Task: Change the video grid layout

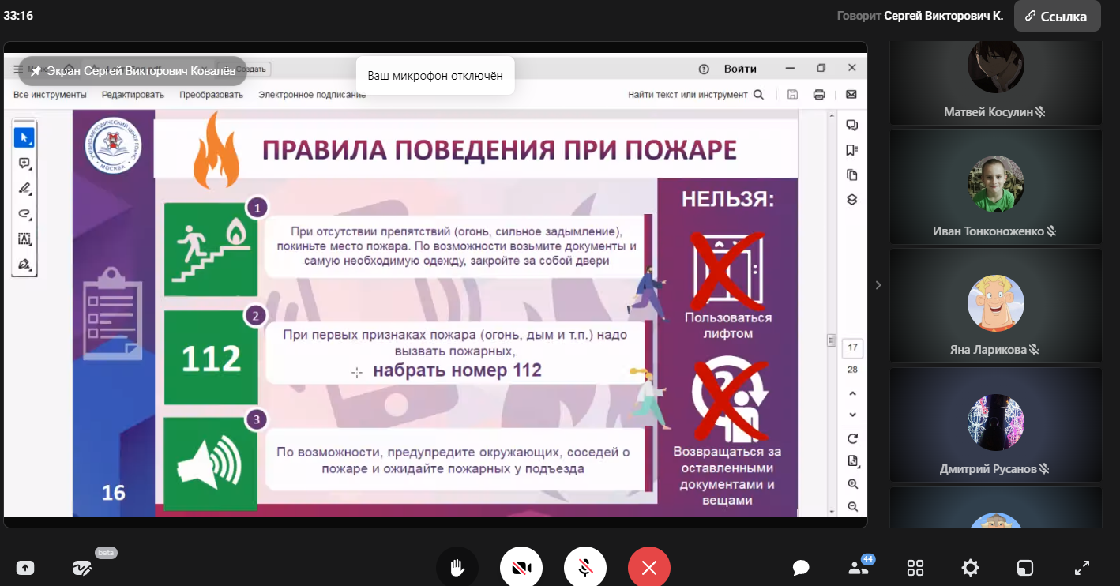Action: pos(915,568)
